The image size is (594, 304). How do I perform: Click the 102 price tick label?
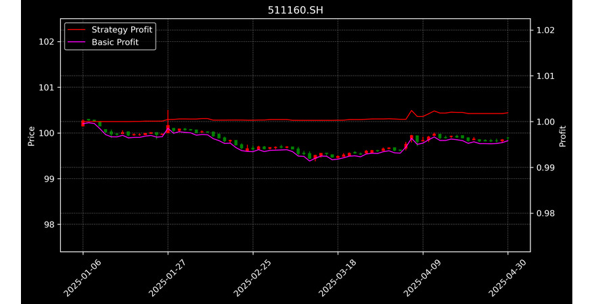click(46, 42)
